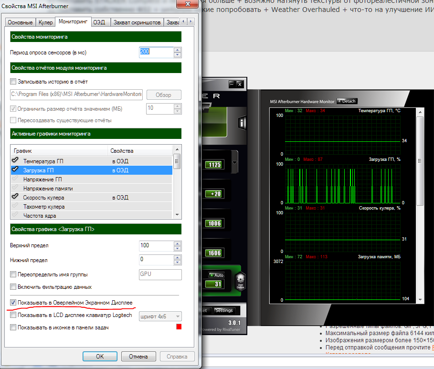This screenshot has width=434, height=369.
Task: Click the 'Загрузка ГП, %' graph in monitor
Action: tap(343, 184)
